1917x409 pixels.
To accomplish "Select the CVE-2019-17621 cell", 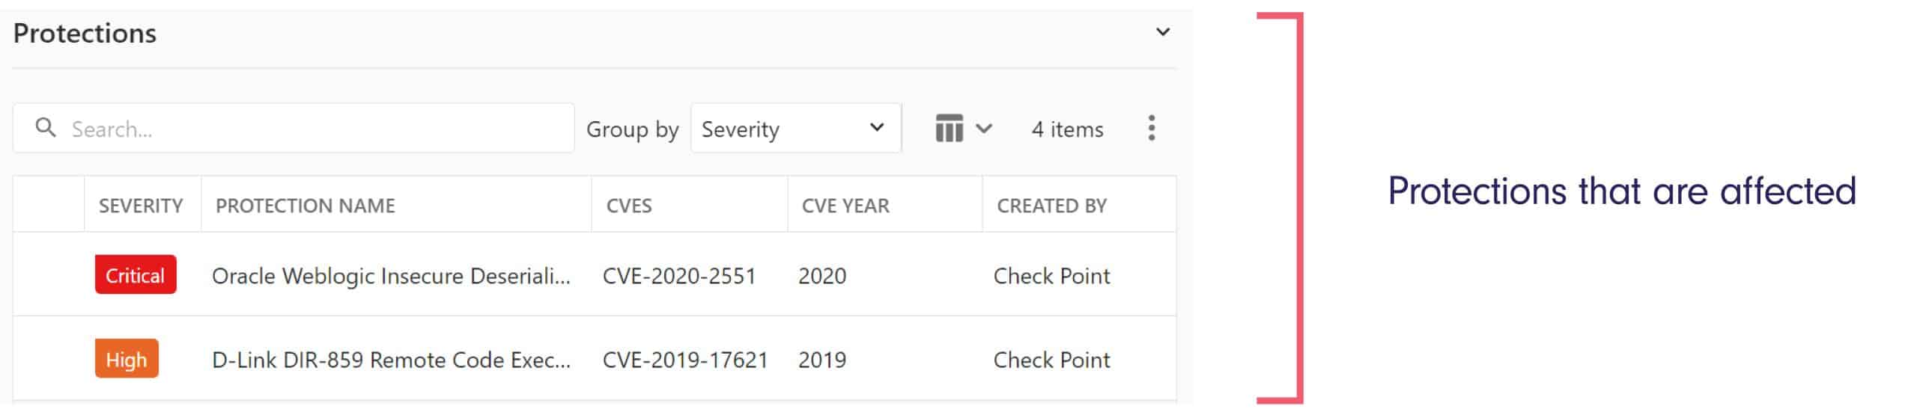I will [684, 360].
